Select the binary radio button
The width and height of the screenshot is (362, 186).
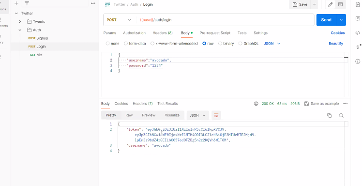point(220,44)
